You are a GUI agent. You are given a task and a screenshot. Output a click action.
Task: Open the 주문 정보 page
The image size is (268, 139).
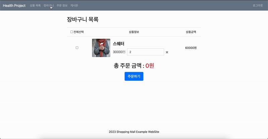click(62, 5)
